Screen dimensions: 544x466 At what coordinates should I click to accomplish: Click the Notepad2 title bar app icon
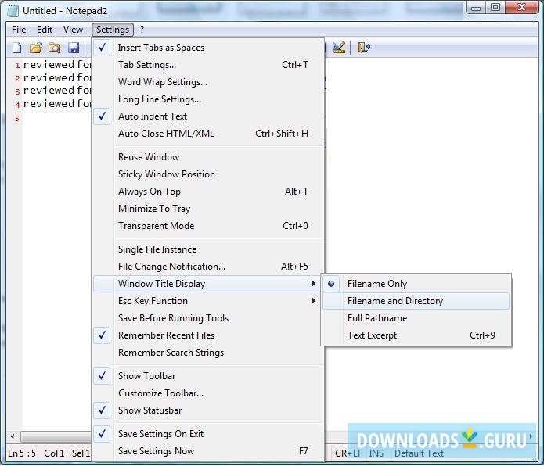click(13, 10)
